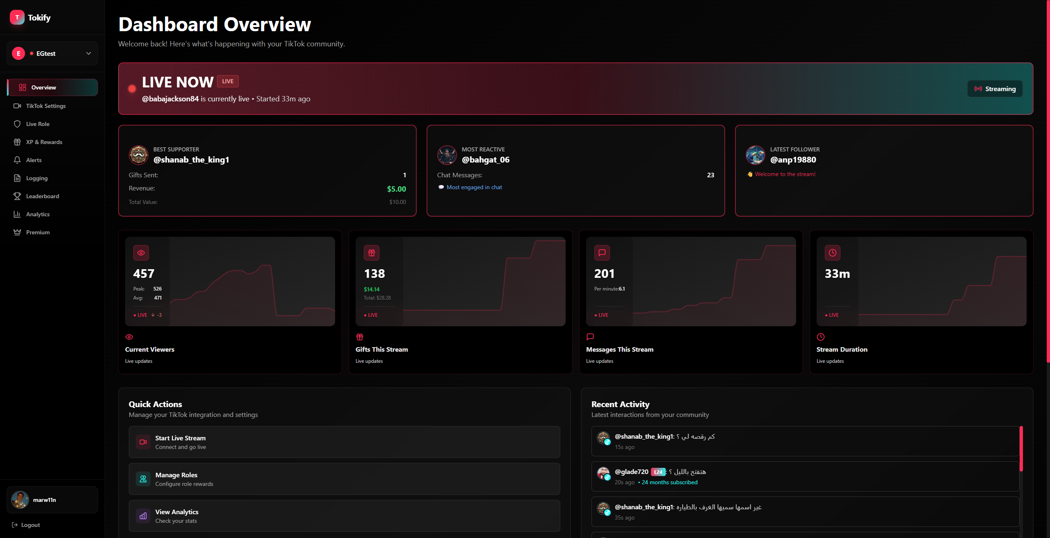Click the Premium crown icon
This screenshot has width=1050, height=538.
pyautogui.click(x=17, y=232)
